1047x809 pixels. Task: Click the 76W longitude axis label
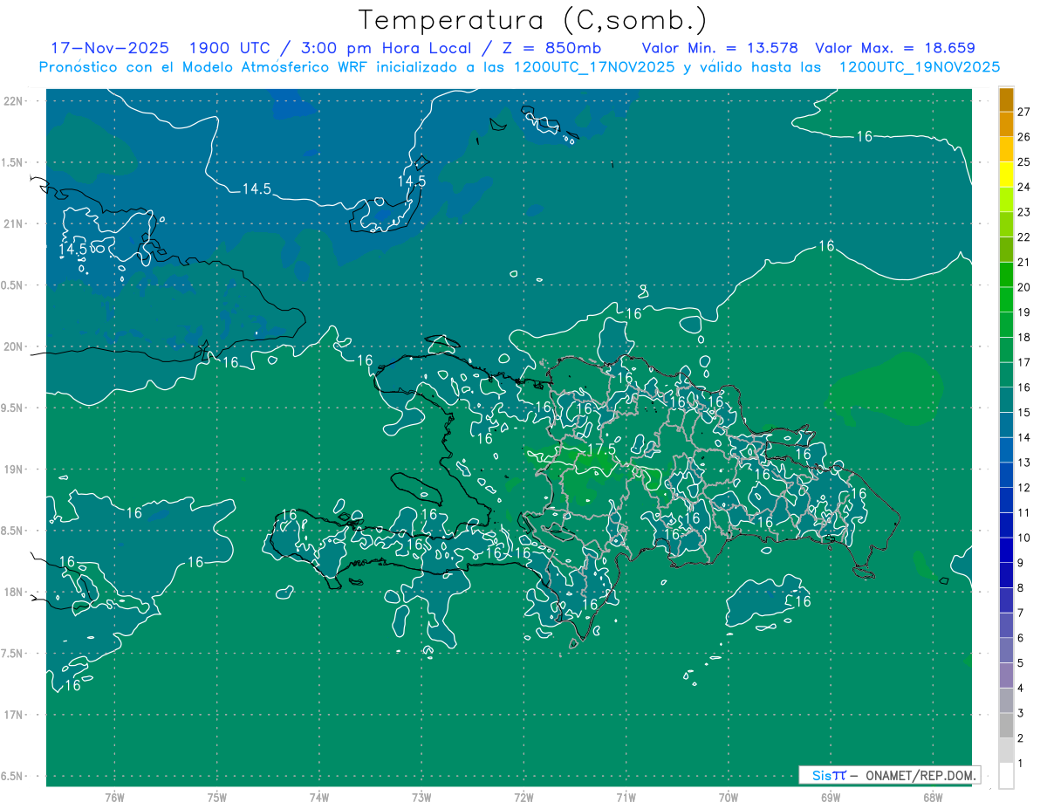114,797
